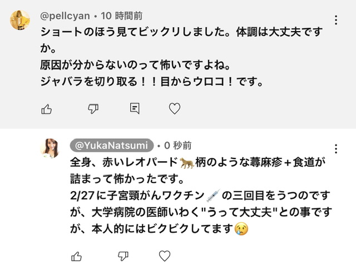Click the syringe emoji after ワクチン
The height and width of the screenshot is (279, 356).
click(214, 196)
